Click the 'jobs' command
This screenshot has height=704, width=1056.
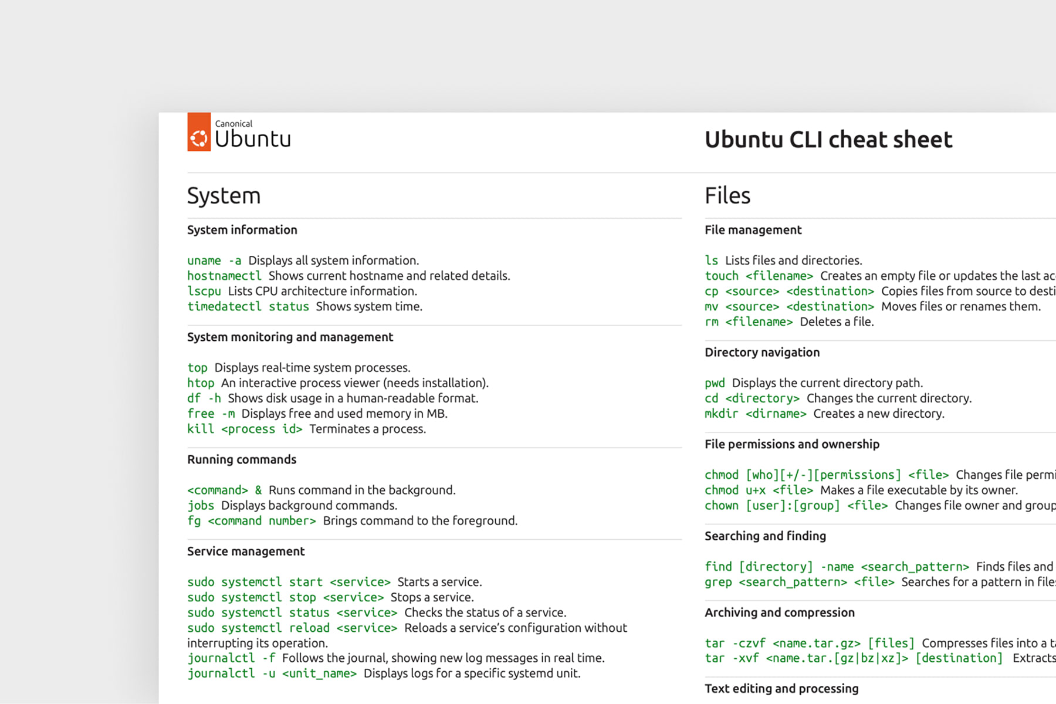coord(201,505)
